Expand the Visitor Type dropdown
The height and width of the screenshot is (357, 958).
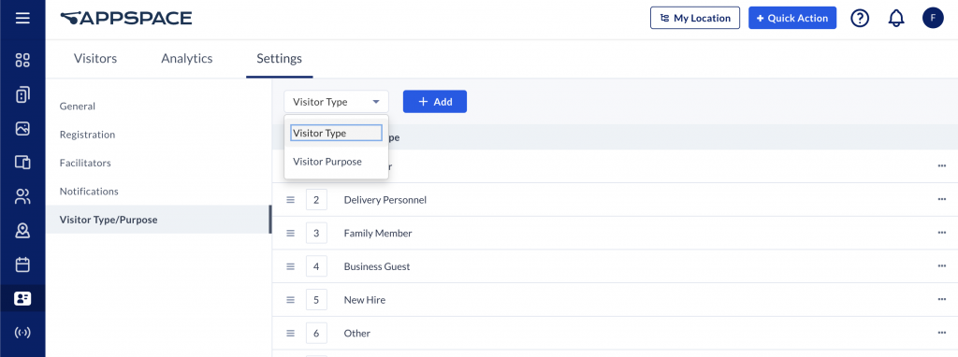pyautogui.click(x=336, y=102)
